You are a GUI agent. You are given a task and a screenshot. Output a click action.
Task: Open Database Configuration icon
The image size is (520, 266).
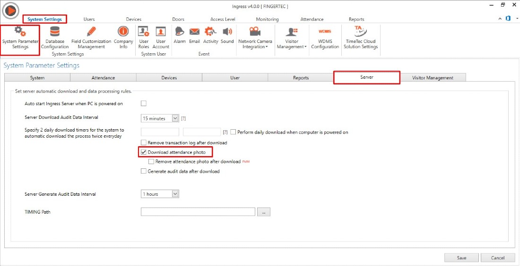pyautogui.click(x=55, y=32)
